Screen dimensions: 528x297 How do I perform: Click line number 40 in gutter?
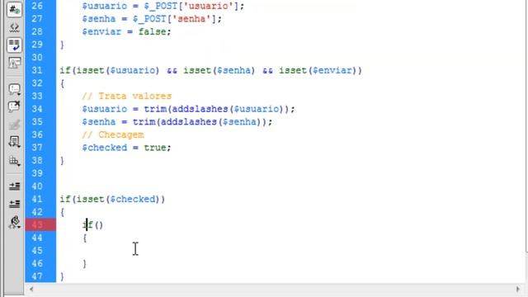point(37,186)
